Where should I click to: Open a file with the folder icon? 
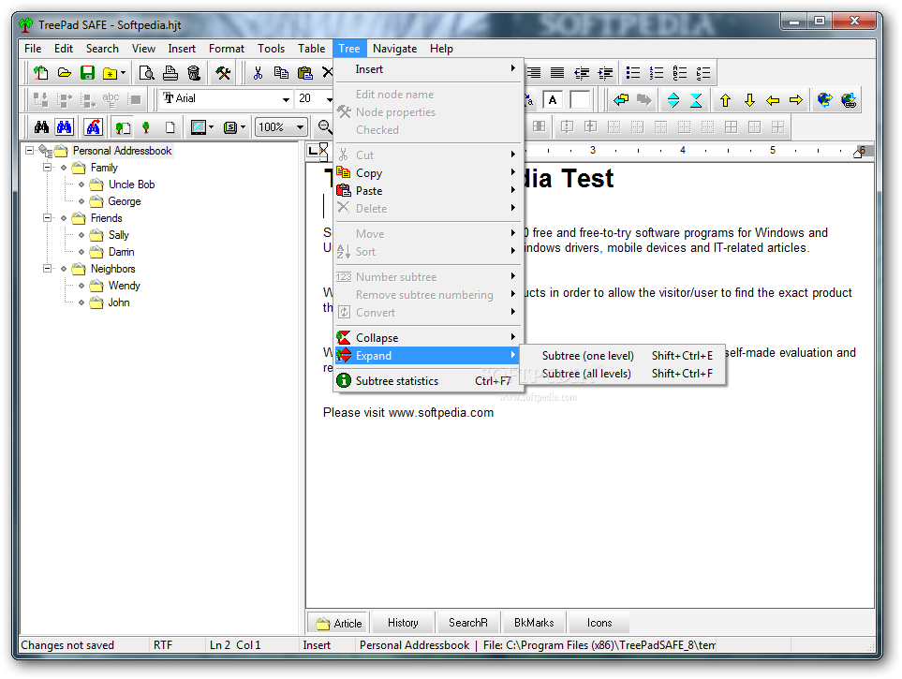tap(65, 73)
